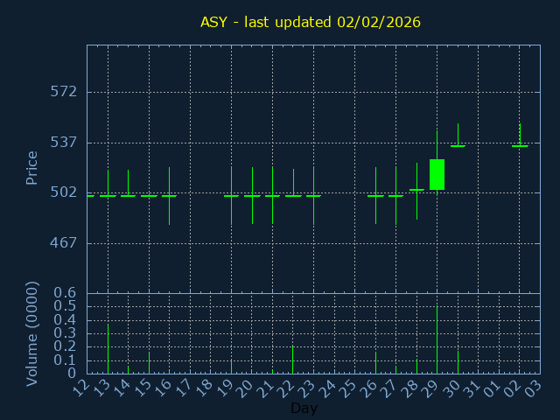Click the candlestick for day 30
This screenshot has width=560, height=420.
pyautogui.click(x=458, y=145)
